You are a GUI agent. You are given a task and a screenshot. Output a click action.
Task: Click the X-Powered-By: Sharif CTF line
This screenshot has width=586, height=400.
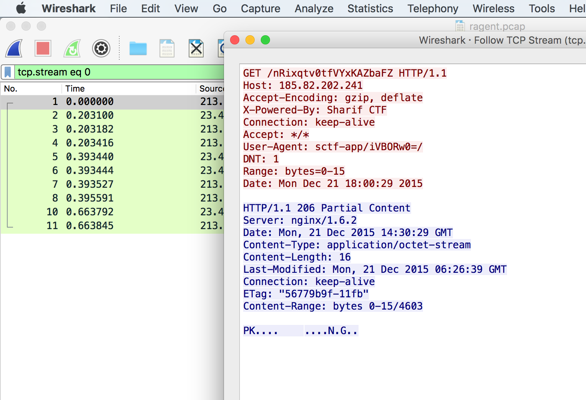click(315, 110)
